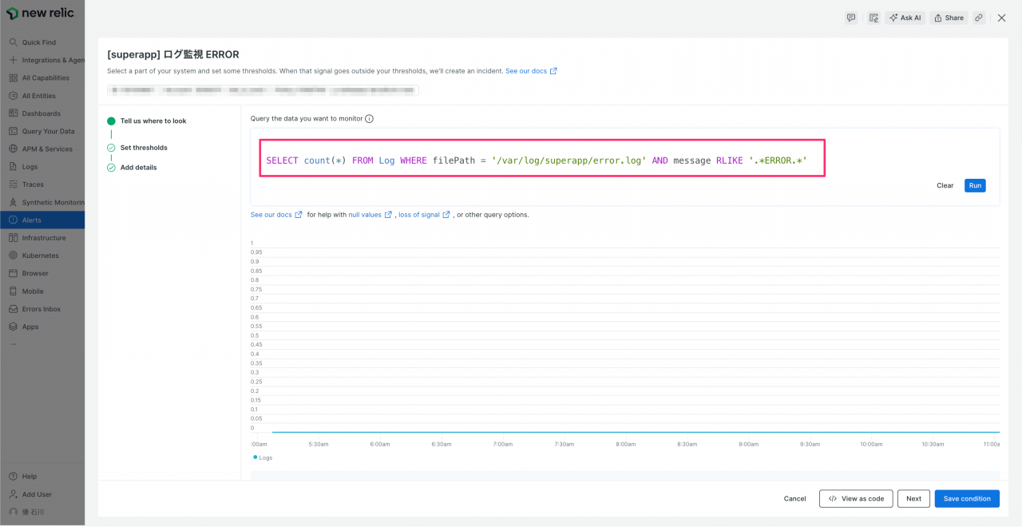Close the alert condition panel
The image size is (1022, 527).
(1001, 18)
